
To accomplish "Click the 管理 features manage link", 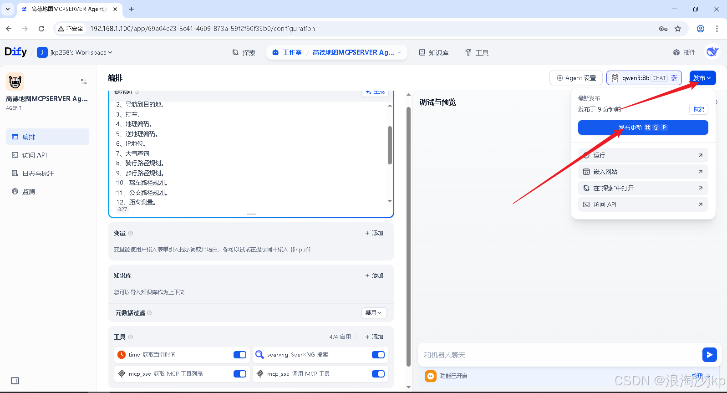I will click(x=701, y=376).
